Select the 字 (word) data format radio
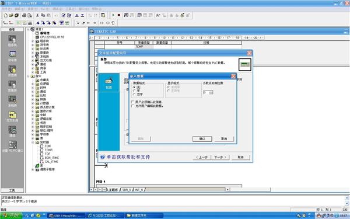The width and height of the screenshot is (350, 219). point(134,91)
